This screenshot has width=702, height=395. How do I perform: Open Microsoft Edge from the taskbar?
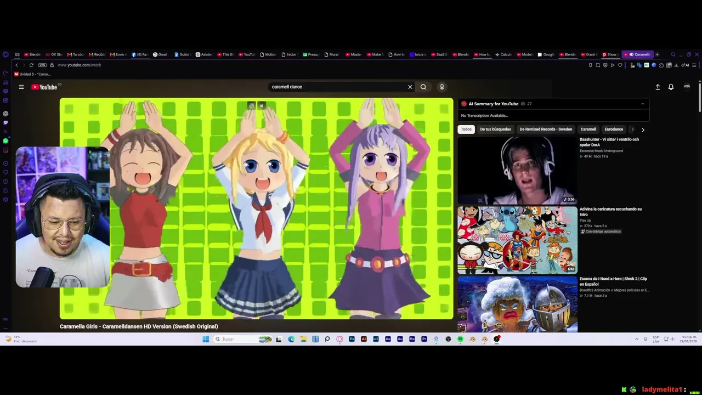pos(291,339)
